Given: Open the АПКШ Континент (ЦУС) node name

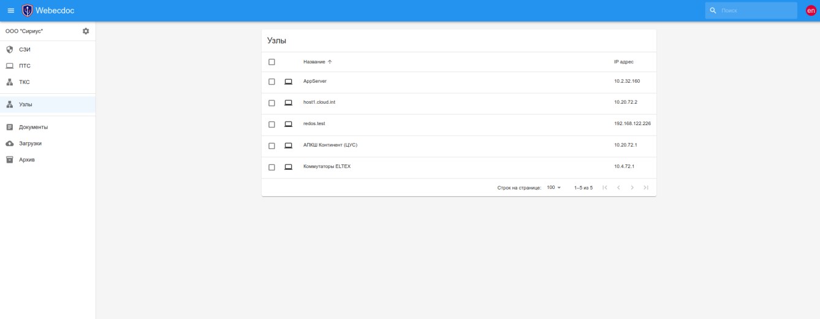Looking at the screenshot, I should (x=330, y=145).
